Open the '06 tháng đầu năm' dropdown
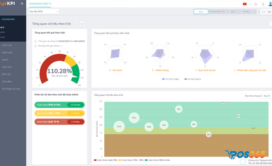 pyautogui.click(x=219, y=12)
